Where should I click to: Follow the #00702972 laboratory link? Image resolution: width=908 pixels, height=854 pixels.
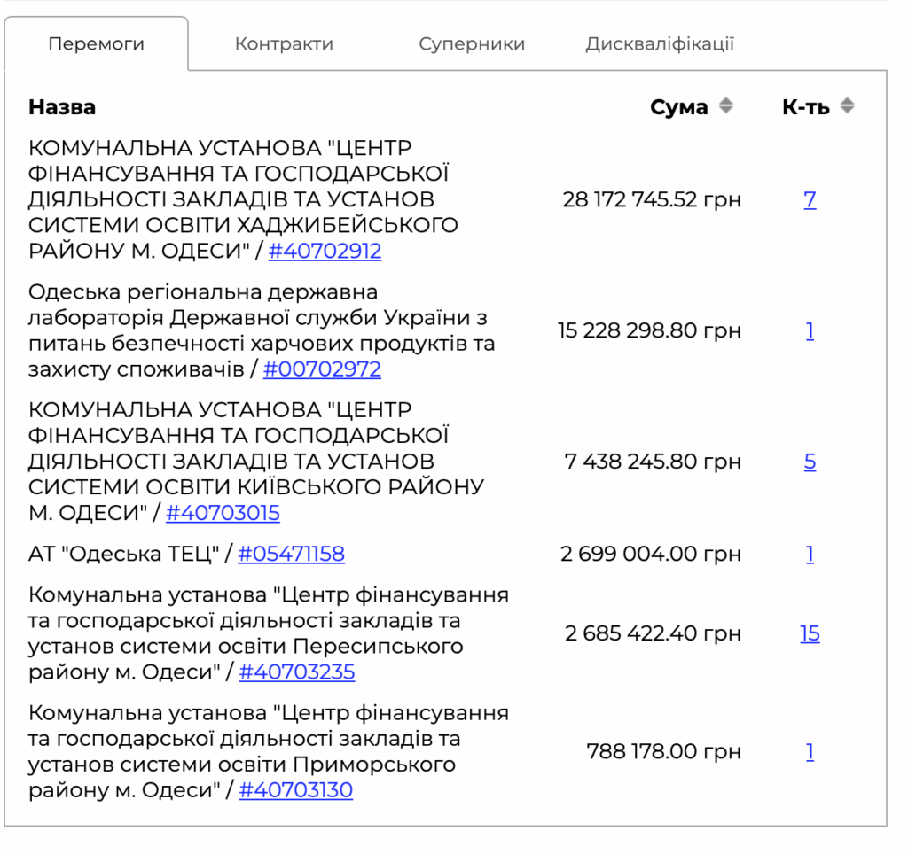(322, 369)
